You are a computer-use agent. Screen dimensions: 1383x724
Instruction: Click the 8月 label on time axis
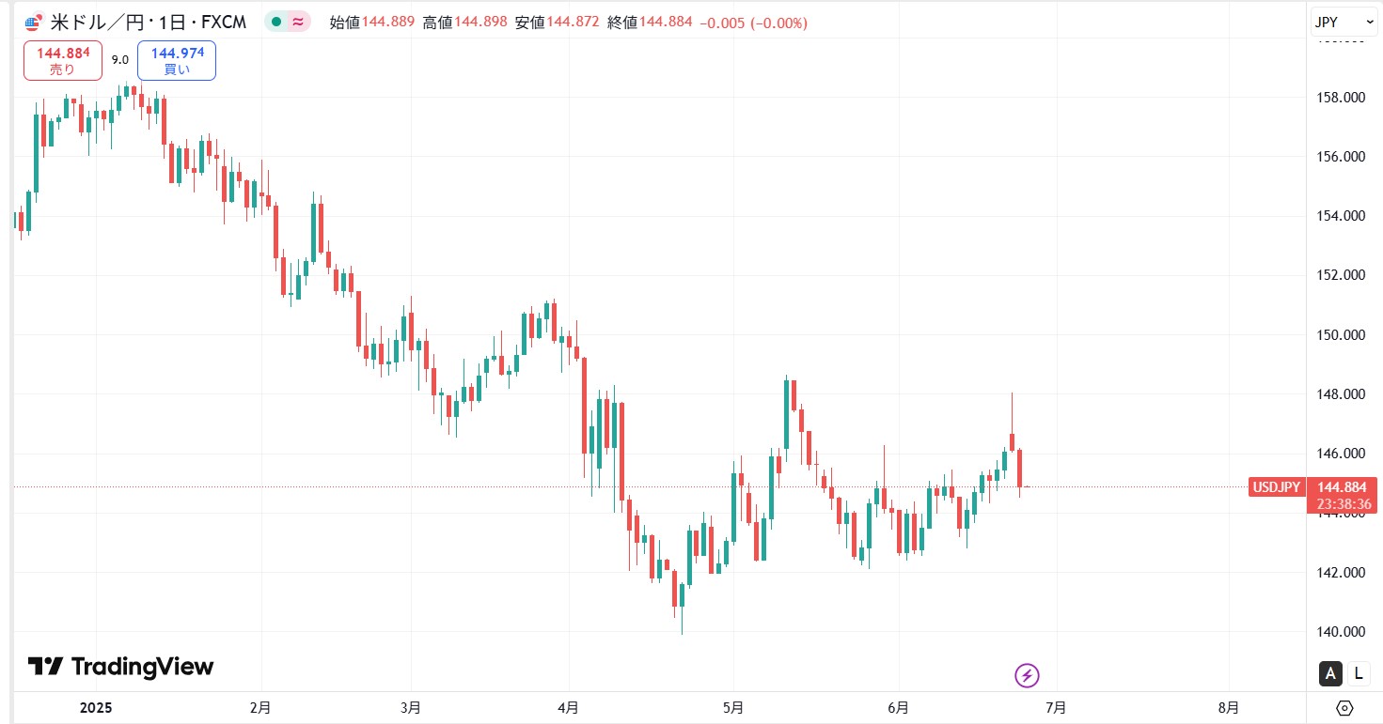1228,708
